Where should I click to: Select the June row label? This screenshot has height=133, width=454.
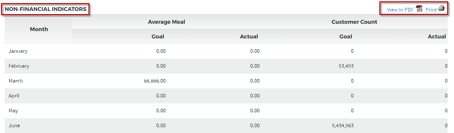(x=14, y=126)
